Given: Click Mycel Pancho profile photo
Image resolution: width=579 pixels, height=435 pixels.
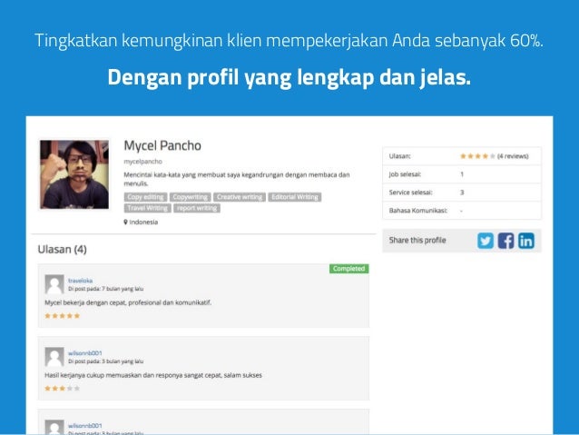Looking at the screenshot, I should [x=74, y=174].
